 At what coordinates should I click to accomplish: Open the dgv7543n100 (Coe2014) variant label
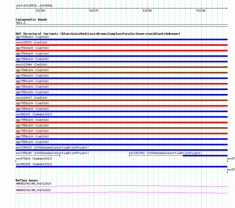(x=32, y=48)
